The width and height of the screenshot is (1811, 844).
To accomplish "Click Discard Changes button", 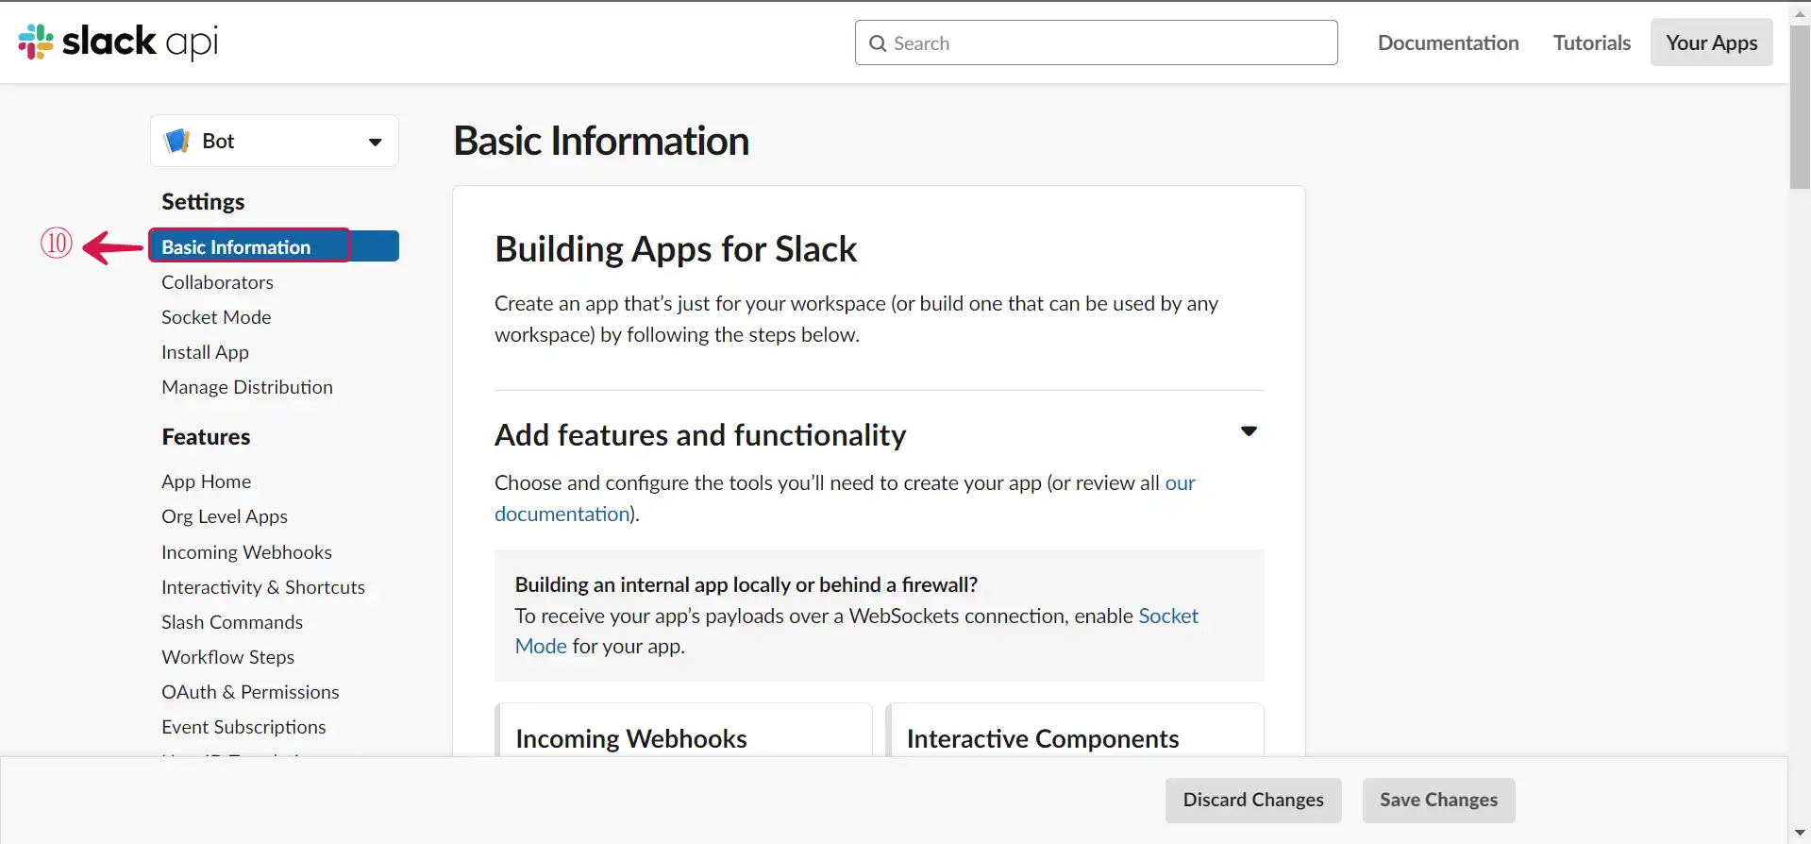I will [1253, 800].
